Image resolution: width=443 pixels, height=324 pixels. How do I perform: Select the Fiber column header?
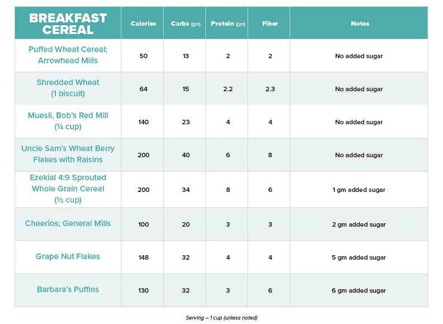(x=270, y=24)
